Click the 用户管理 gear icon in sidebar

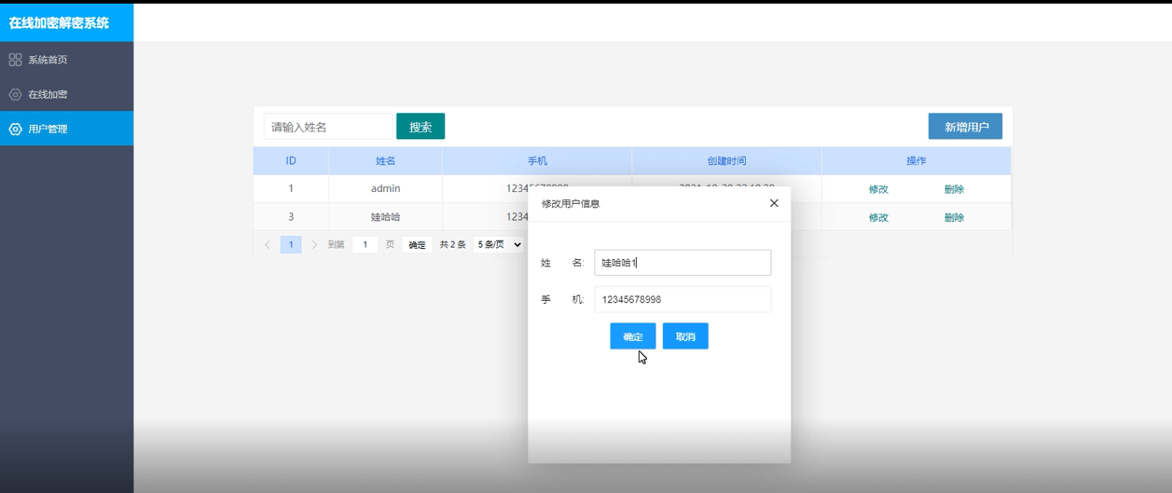(15, 130)
